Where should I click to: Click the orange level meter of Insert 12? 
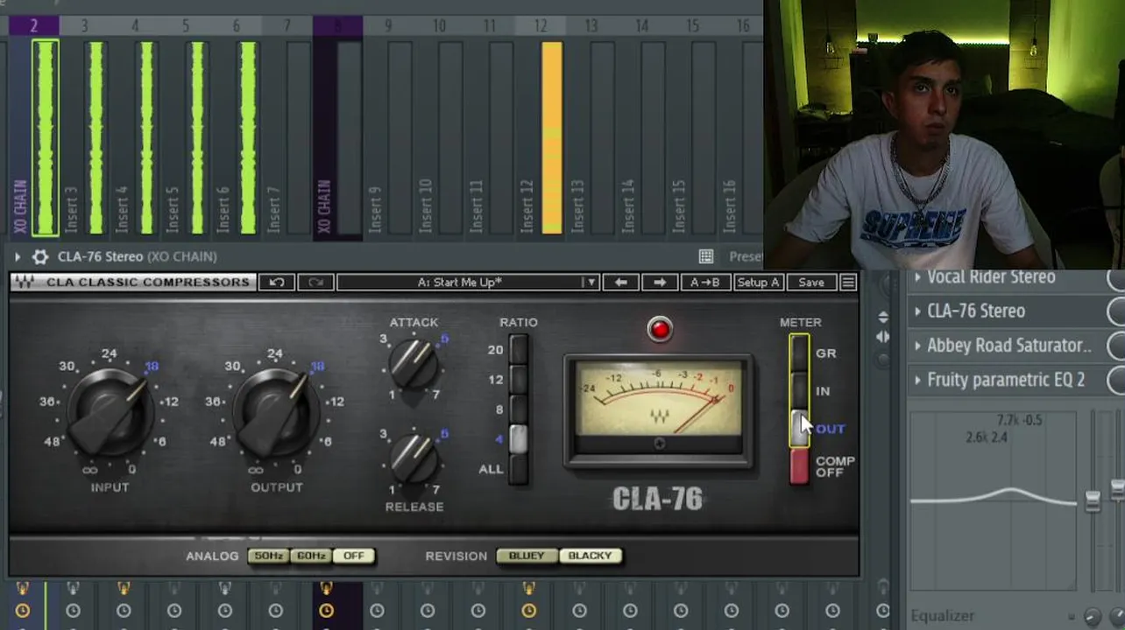(552, 138)
